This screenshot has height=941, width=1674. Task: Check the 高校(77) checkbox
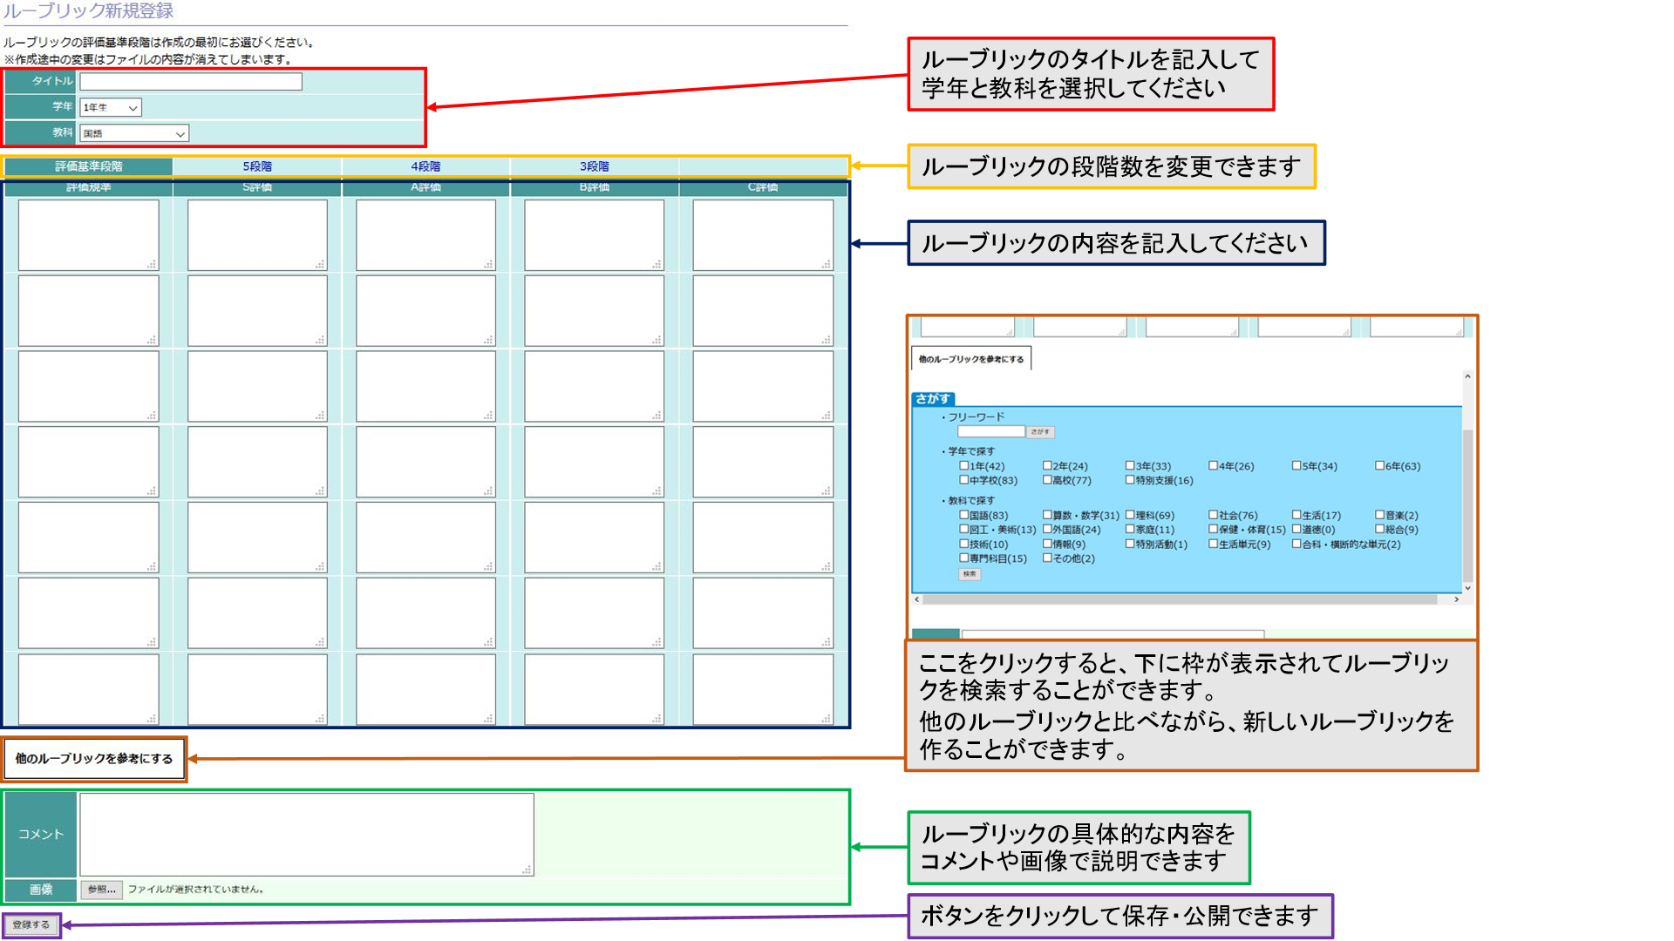click(x=1047, y=480)
